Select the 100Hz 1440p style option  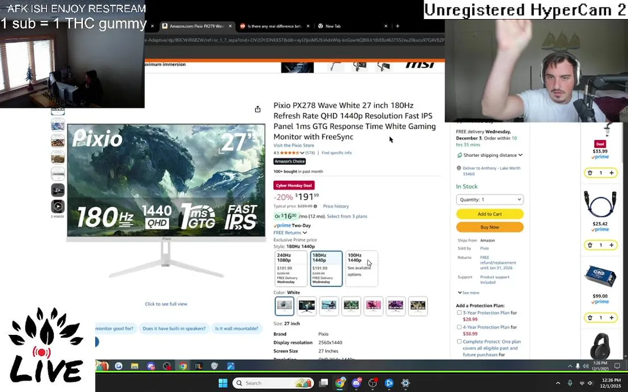(x=361, y=268)
